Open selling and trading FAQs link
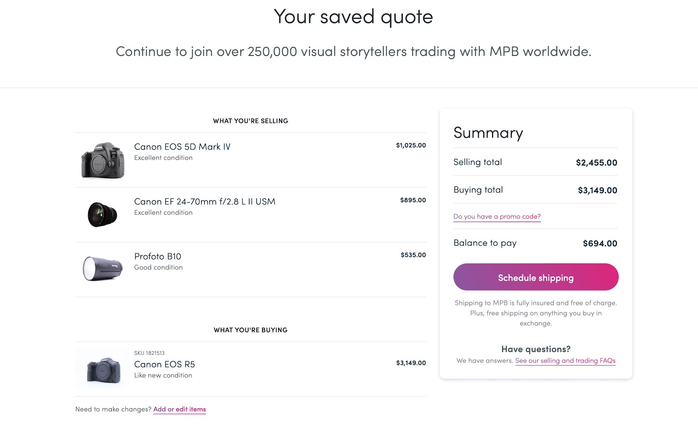This screenshot has width=698, height=425. (565, 361)
